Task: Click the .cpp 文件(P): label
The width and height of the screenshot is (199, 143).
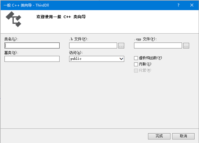Action: (145, 39)
